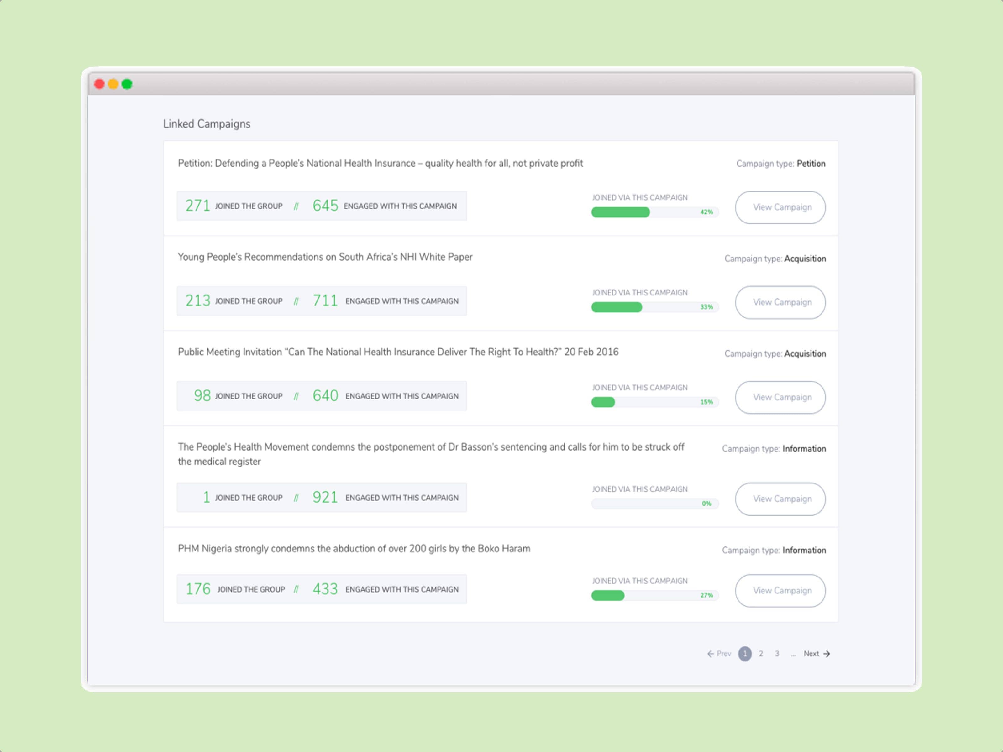Click the 42% joined progress bar
The width and height of the screenshot is (1003, 752).
(654, 212)
